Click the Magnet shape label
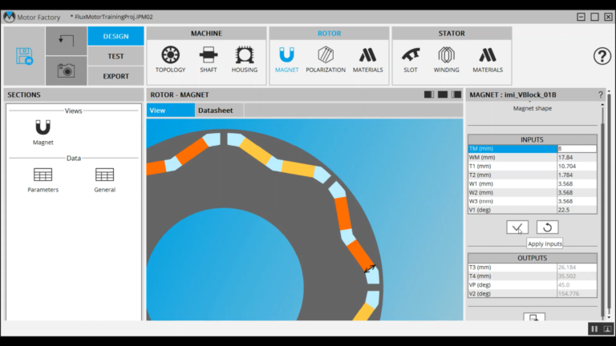Image resolution: width=616 pixels, height=346 pixels. pos(533,108)
